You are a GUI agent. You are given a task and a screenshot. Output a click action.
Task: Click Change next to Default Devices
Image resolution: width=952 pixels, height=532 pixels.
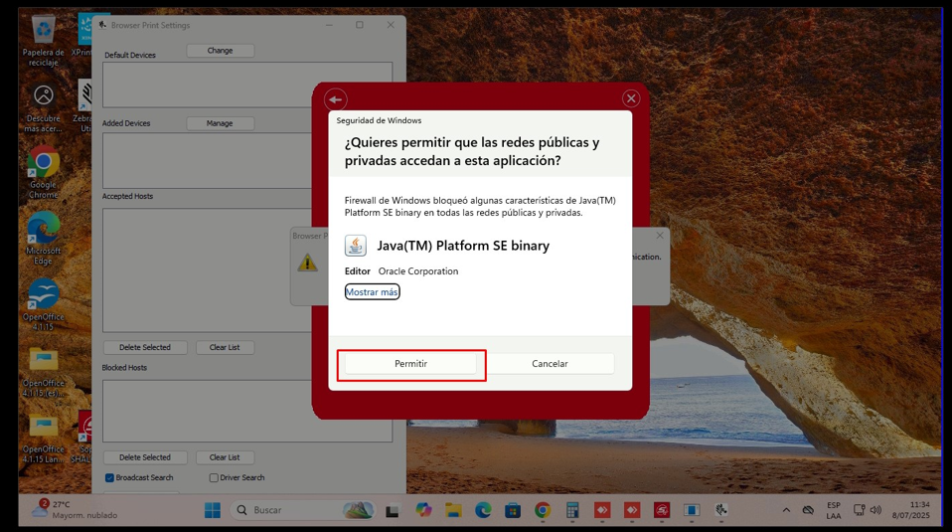(x=220, y=51)
